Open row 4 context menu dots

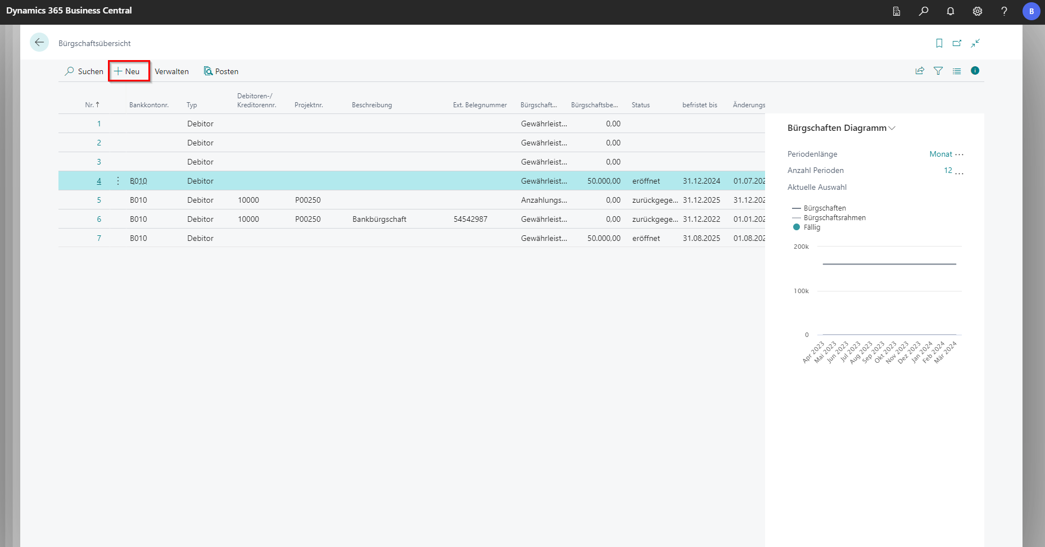pyautogui.click(x=118, y=181)
